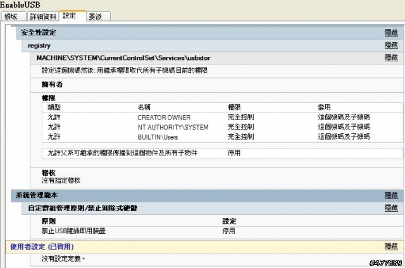Hide the registry section
The width and height of the screenshot is (405, 268).
click(x=391, y=45)
